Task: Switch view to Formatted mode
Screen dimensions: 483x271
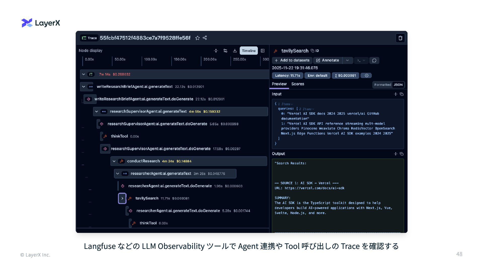Action: click(382, 85)
